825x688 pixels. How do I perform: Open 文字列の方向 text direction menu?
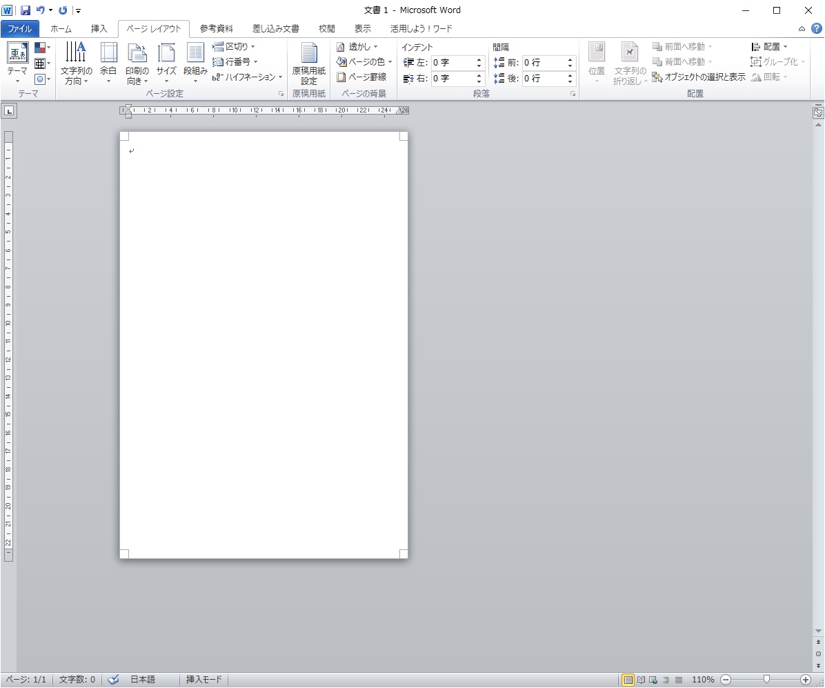tap(76, 63)
